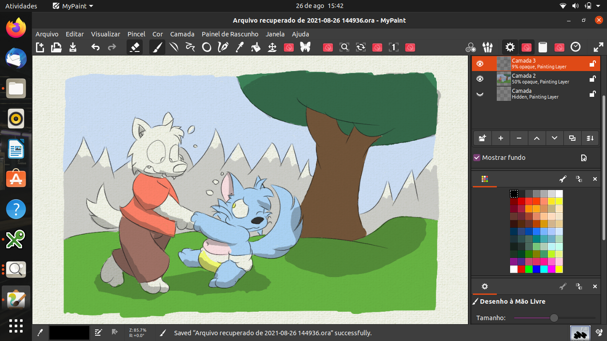Image resolution: width=607 pixels, height=341 pixels.
Task: Open the current brush preview in the status bar
Action: 580,333
